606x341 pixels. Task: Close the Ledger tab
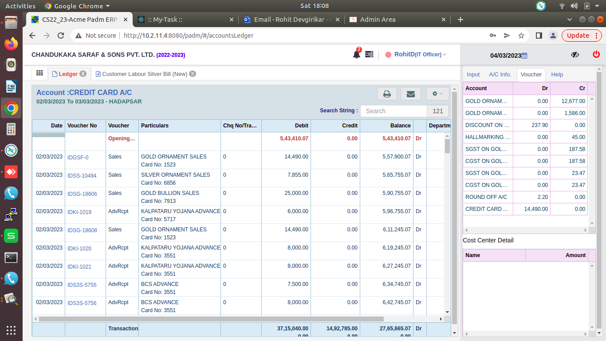(x=83, y=74)
